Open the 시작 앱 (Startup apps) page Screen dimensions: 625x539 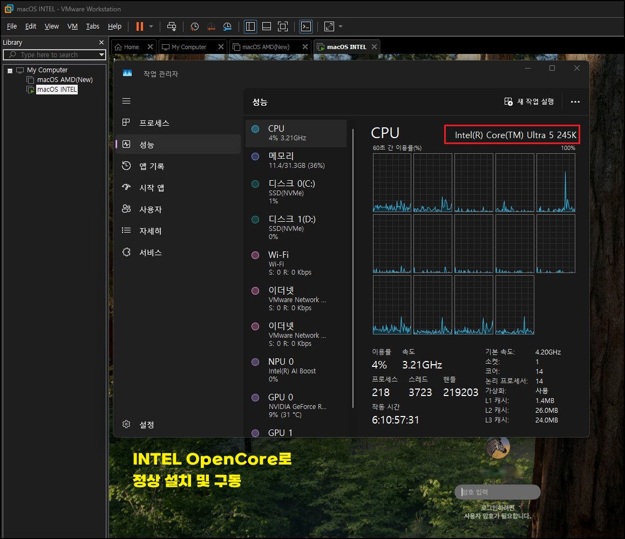[x=178, y=188]
